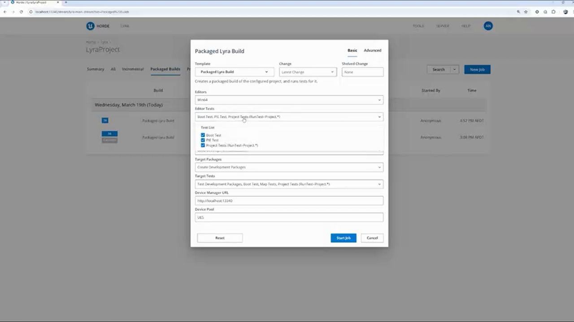Switch to the Advanced tab
This screenshot has height=322, width=574.
(x=372, y=51)
